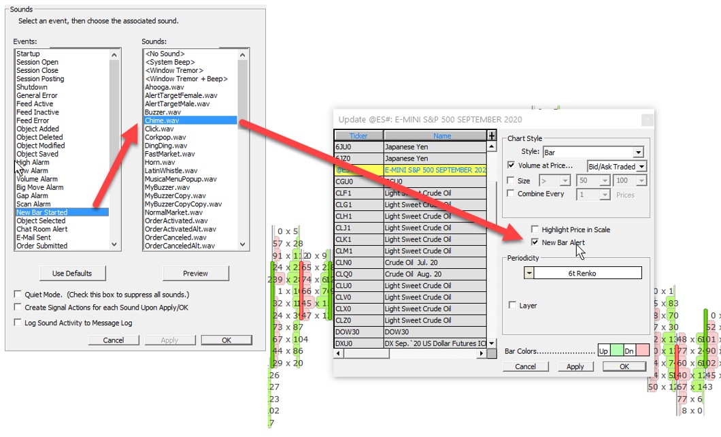Uncheck the New Bar Alert checkbox
This screenshot has width=721, height=437.
pyautogui.click(x=535, y=242)
